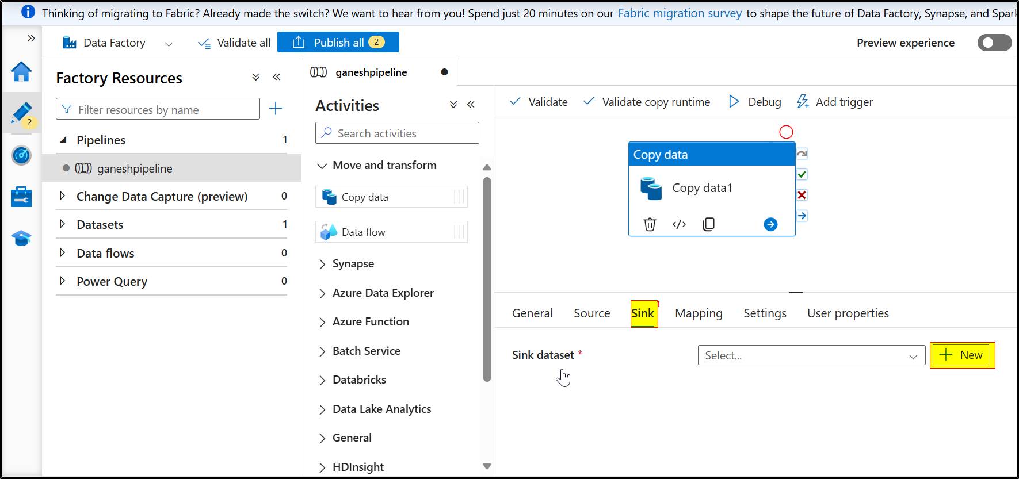The width and height of the screenshot is (1019, 479).
Task: Click the blue arrow on Copy data1
Action: tap(770, 224)
